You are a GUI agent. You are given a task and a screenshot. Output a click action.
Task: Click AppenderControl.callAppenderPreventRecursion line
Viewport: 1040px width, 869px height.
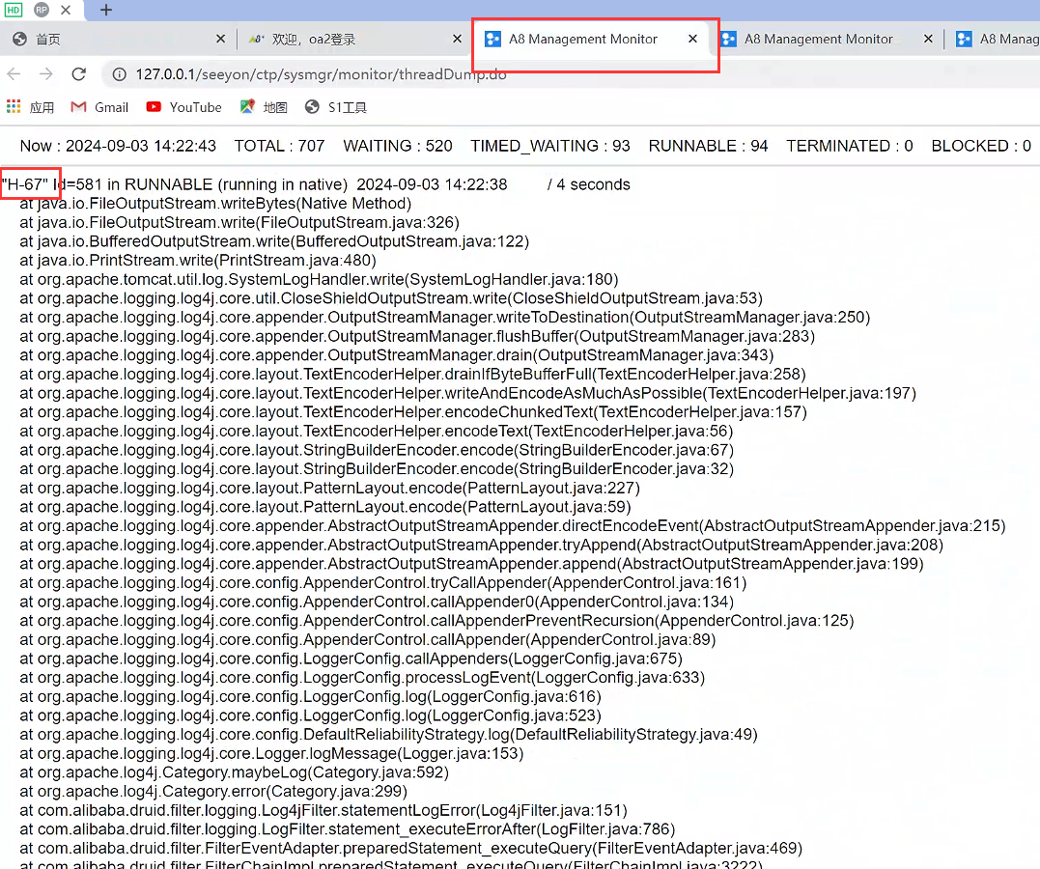437,620
